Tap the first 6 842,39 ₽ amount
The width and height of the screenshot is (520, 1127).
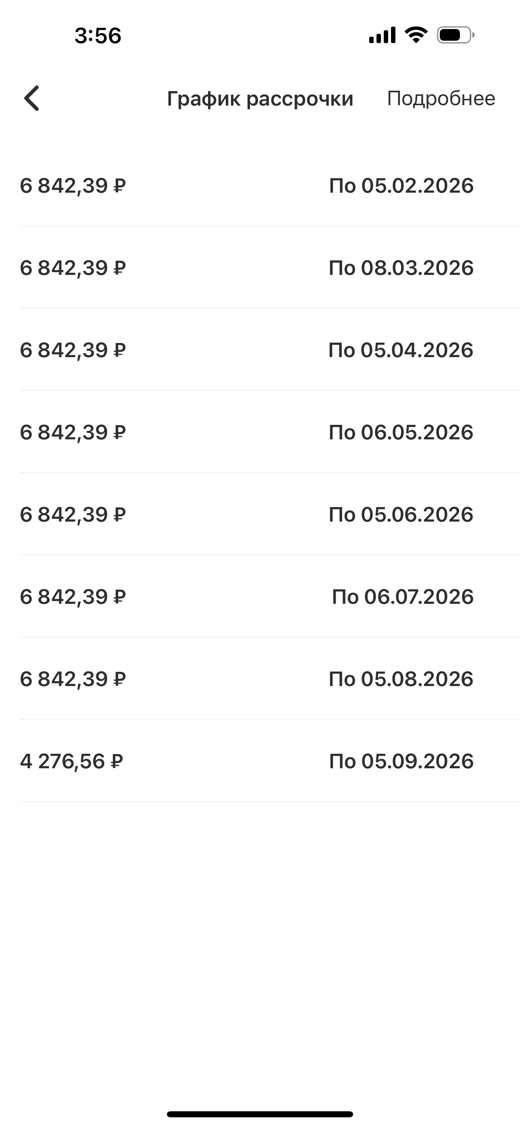click(73, 185)
